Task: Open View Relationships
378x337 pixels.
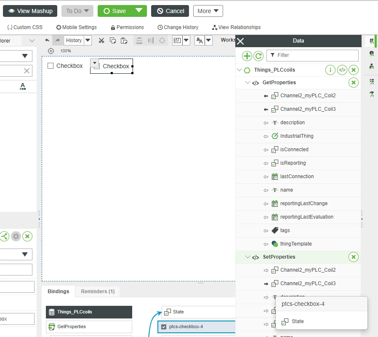Action: coord(237,27)
